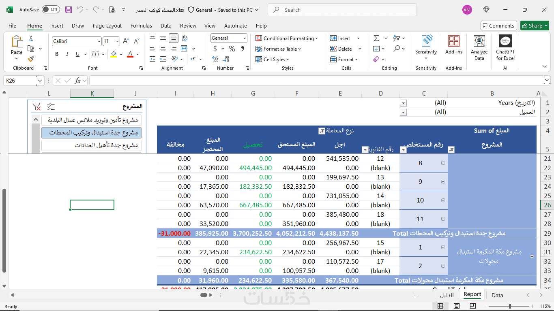Select slicer item مشروع جدة تأهيل العدادات
This screenshot has width=554, height=311.
tap(92, 145)
